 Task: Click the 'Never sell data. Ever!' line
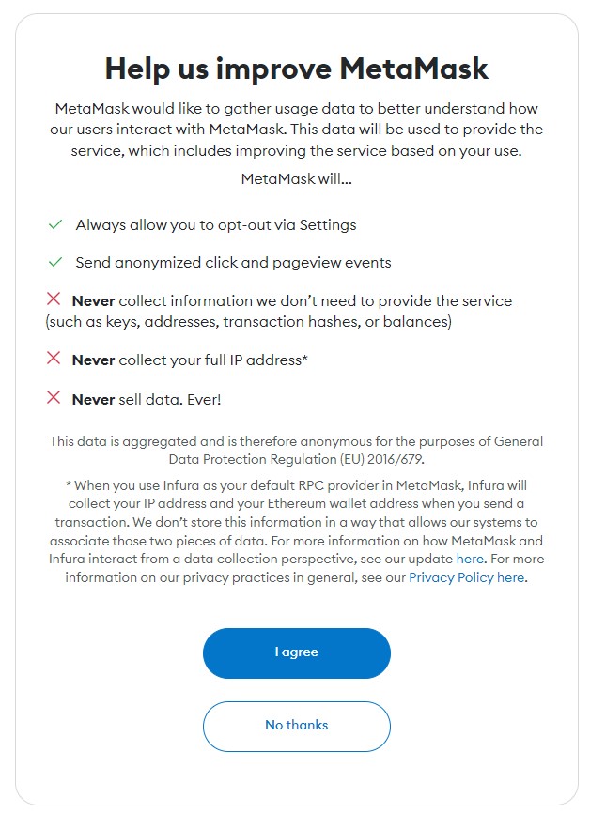click(x=147, y=400)
